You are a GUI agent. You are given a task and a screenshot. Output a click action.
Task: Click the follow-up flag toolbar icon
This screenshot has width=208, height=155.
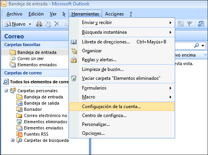click(190, 24)
